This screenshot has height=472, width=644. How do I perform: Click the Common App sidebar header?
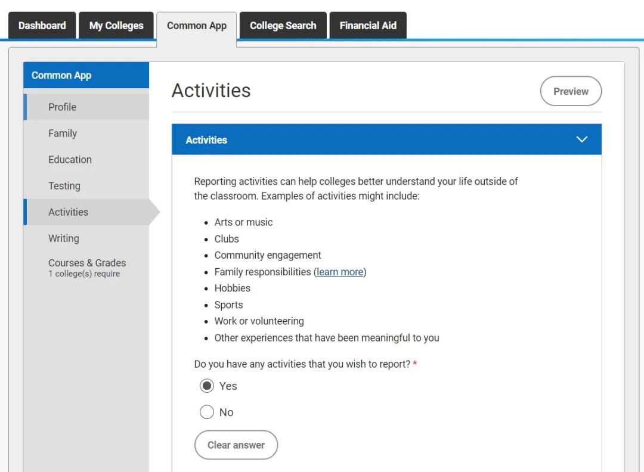point(86,75)
